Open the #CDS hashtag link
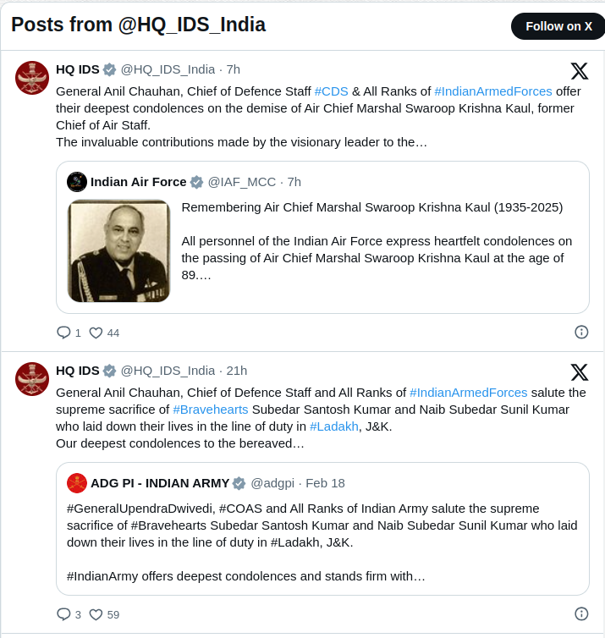Image resolution: width=605 pixels, height=638 pixels. click(x=331, y=91)
